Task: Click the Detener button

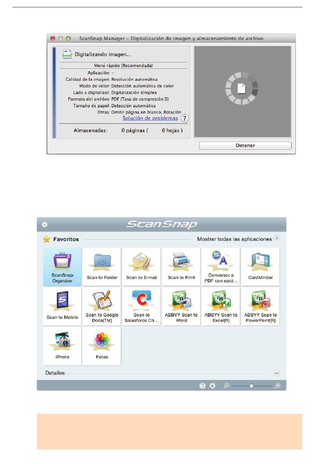Action: pos(245,145)
